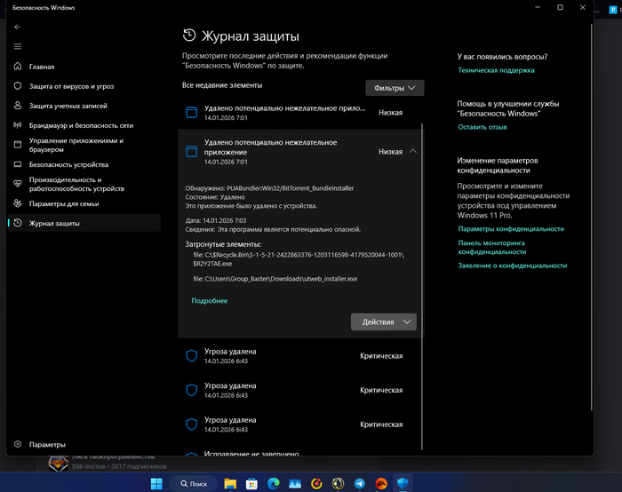Go to Безопасность устройства section
The width and height of the screenshot is (622, 492).
68,165
